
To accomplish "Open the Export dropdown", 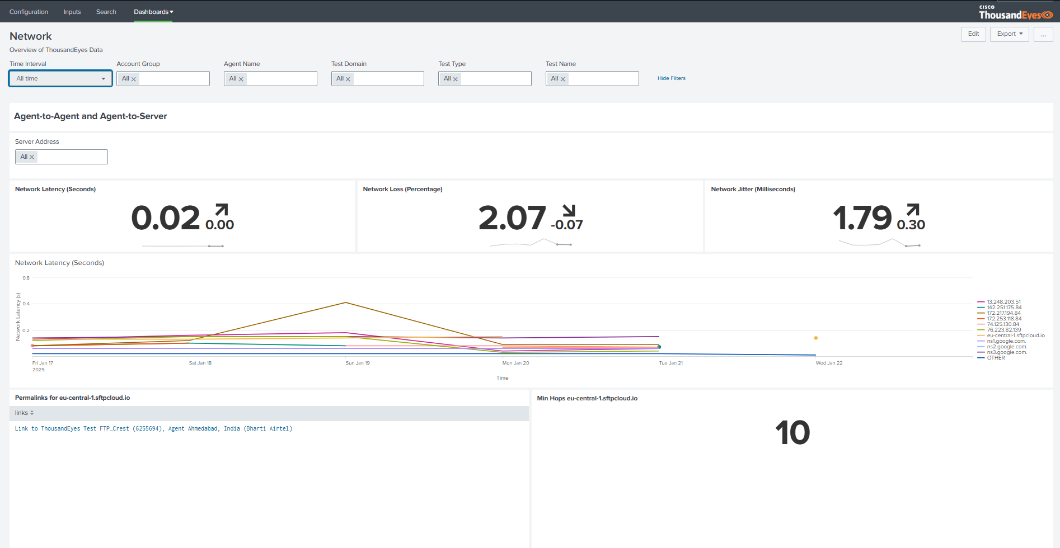I will [1010, 34].
